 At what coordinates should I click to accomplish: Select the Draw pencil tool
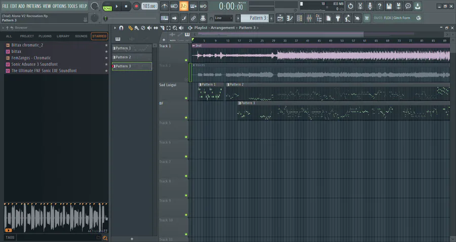click(130, 28)
